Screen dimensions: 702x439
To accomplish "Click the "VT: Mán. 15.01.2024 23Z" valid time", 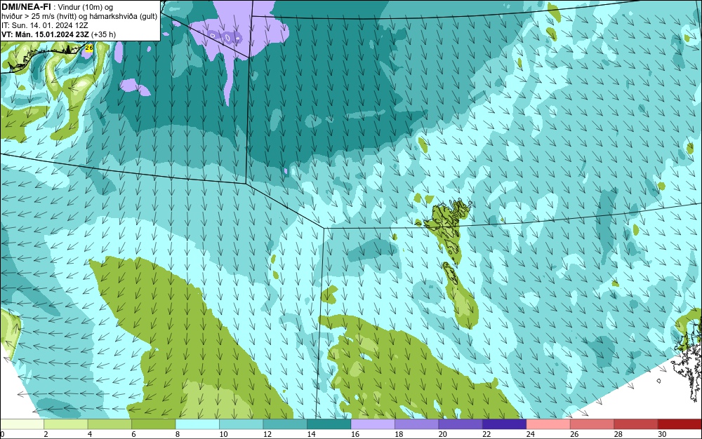I will pos(45,34).
